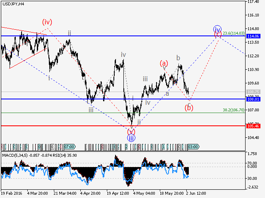The height and width of the screenshot is (198, 265).
Task: Select the blue circled iv wave label
Action: 217,29
